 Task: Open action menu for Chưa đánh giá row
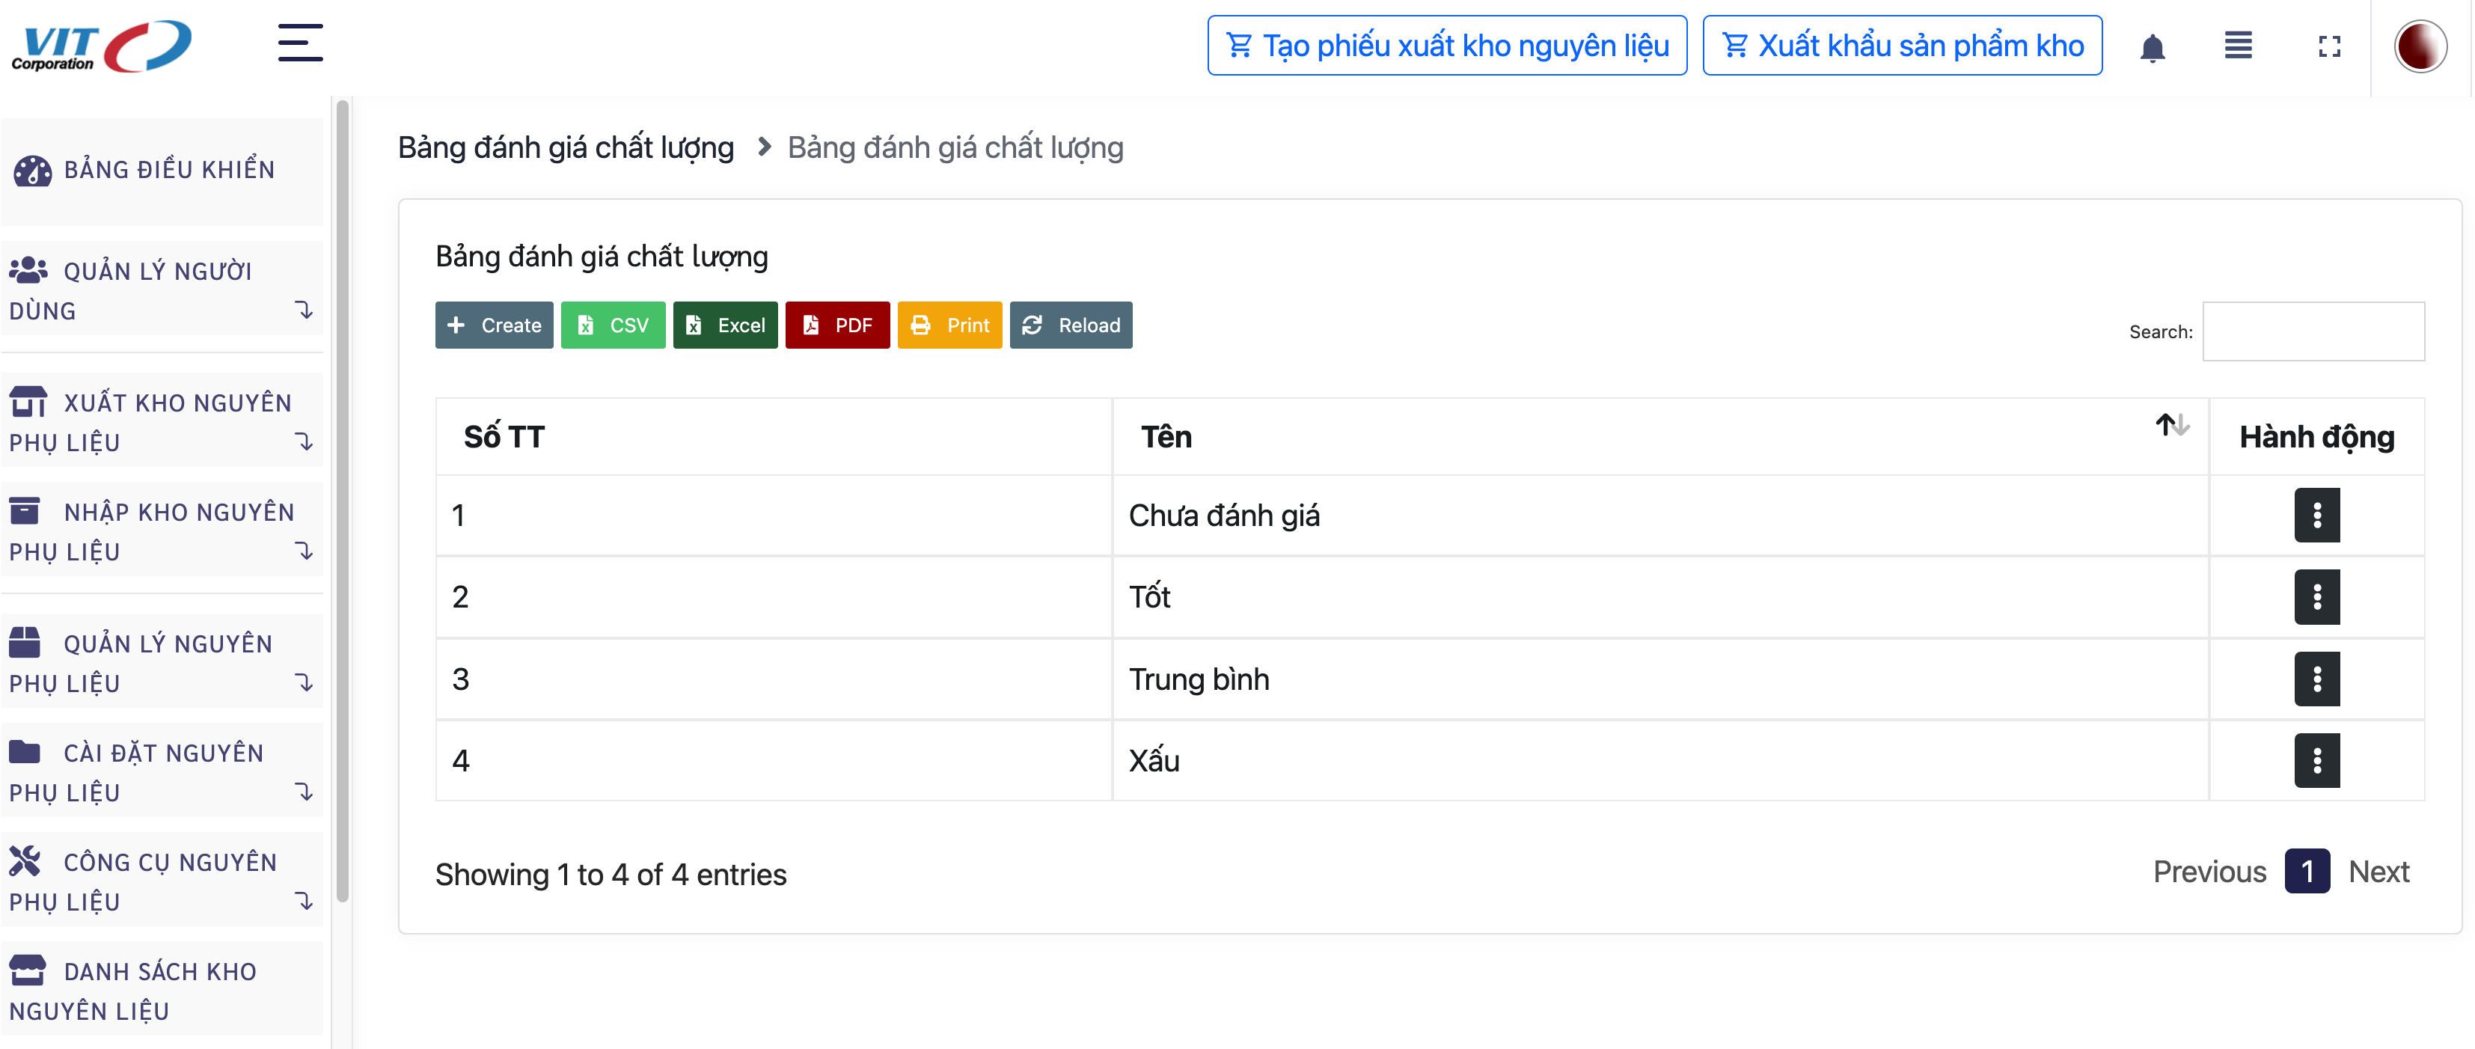pyautogui.click(x=2316, y=516)
